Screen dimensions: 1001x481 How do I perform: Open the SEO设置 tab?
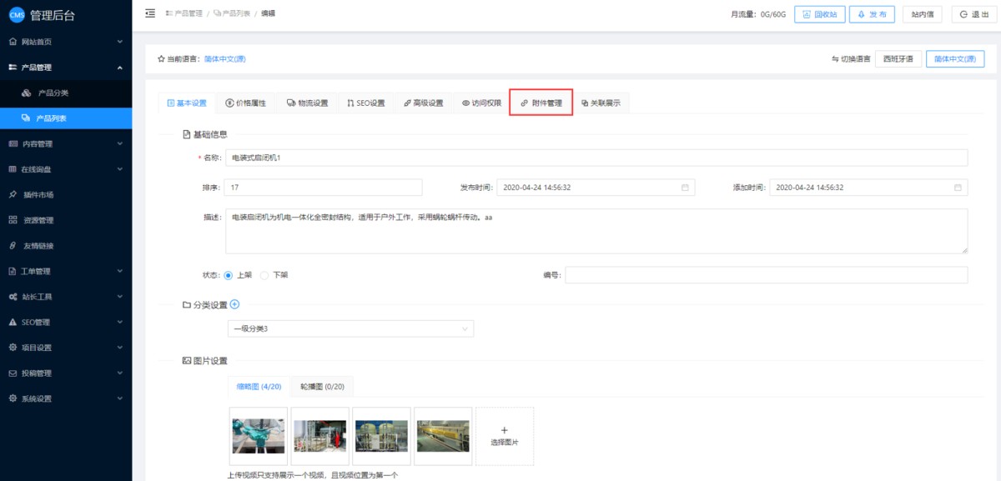(365, 103)
